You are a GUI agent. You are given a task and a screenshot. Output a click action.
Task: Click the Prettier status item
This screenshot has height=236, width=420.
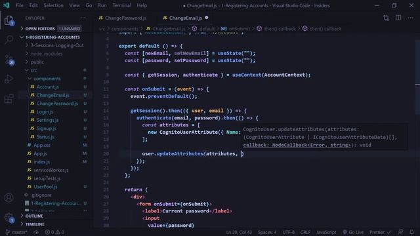click(x=381, y=232)
